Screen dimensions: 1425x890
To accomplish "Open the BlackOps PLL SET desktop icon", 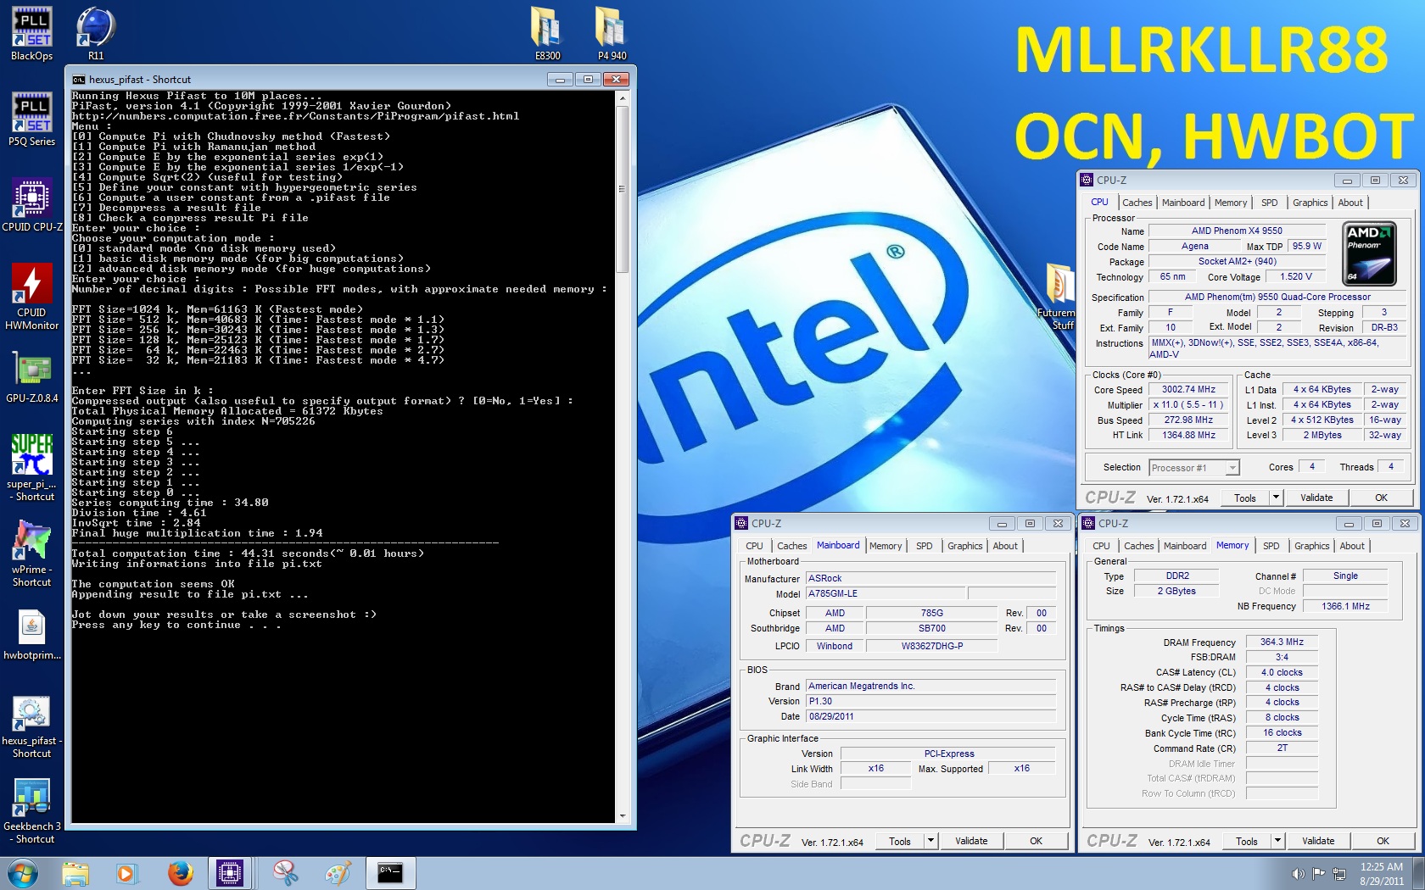I will click(x=31, y=34).
